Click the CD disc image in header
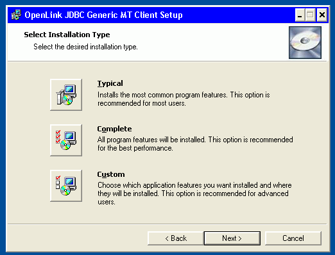This screenshot has width=335, height=255. pos(305,42)
